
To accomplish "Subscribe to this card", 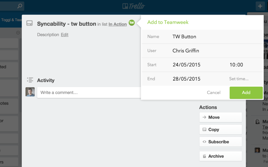I will 220,142.
